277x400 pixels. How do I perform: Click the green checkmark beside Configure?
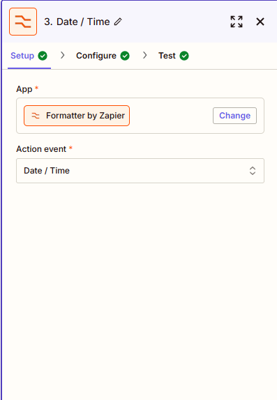pos(125,56)
